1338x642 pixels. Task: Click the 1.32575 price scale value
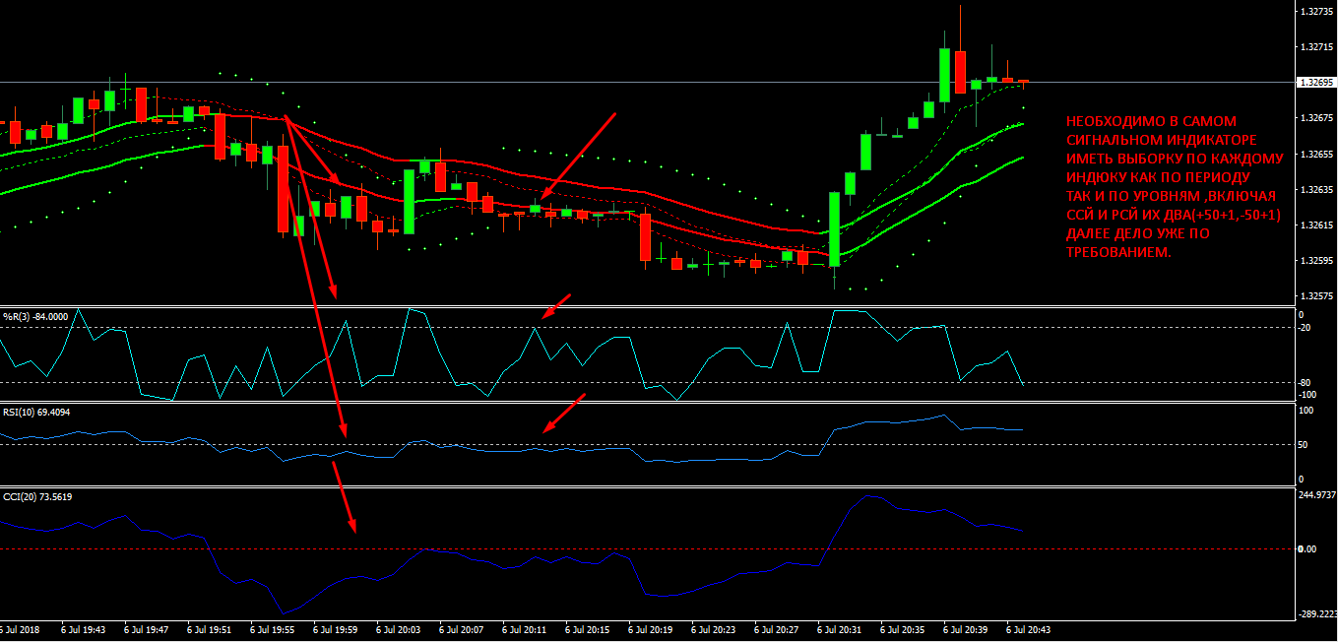pos(1315,296)
